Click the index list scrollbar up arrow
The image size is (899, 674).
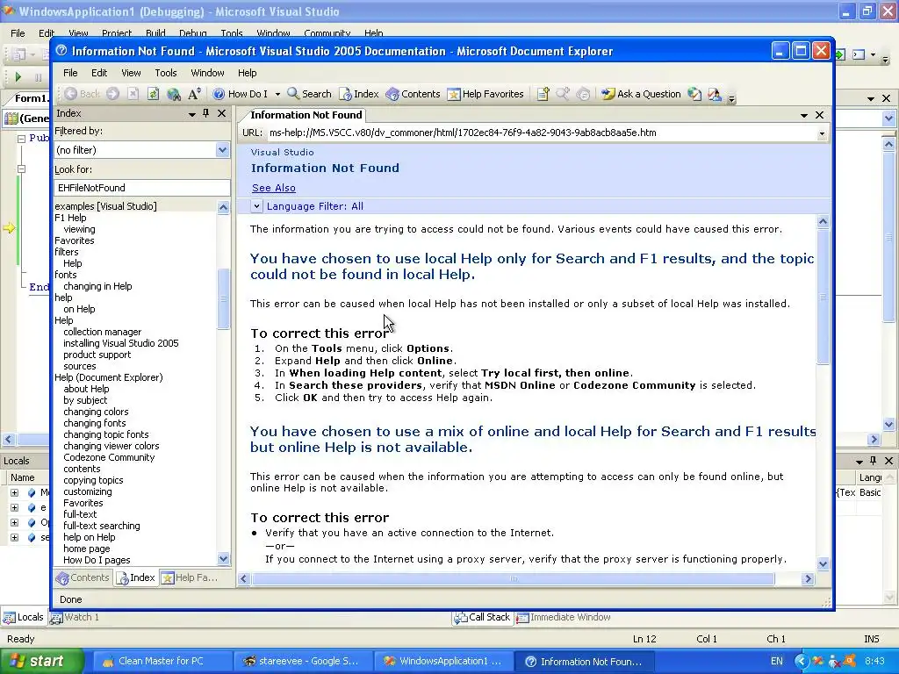pyautogui.click(x=224, y=207)
